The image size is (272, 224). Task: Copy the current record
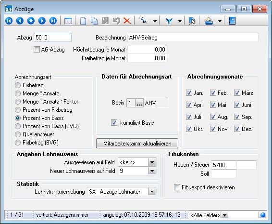[x=94, y=21]
